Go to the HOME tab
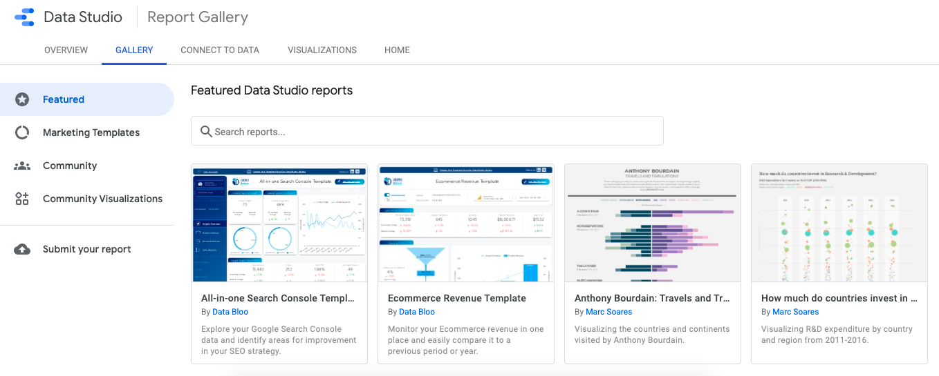939x376 pixels. click(397, 50)
